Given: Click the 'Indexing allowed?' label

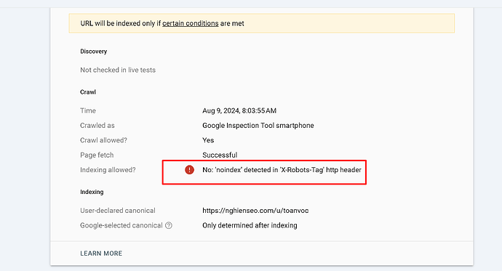Looking at the screenshot, I should tap(108, 170).
